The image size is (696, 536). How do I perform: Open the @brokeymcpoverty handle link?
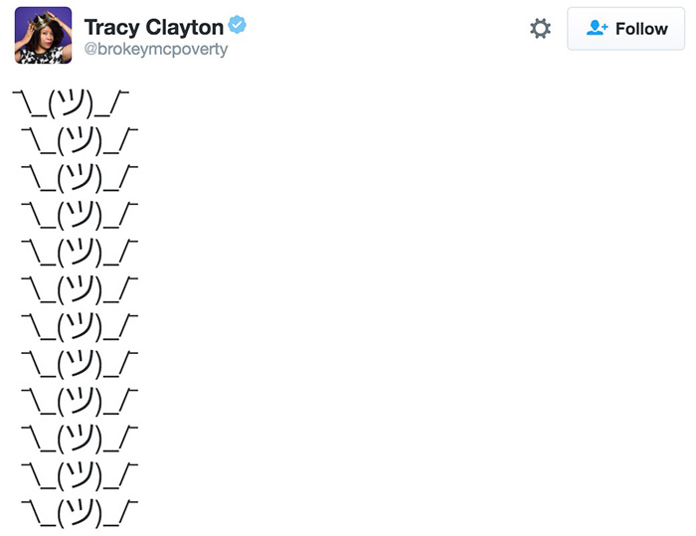pos(155,50)
